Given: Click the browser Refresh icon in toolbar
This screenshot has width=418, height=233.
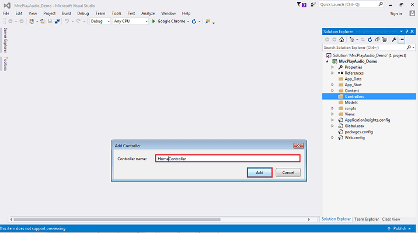Looking at the screenshot, I should pos(194,22).
